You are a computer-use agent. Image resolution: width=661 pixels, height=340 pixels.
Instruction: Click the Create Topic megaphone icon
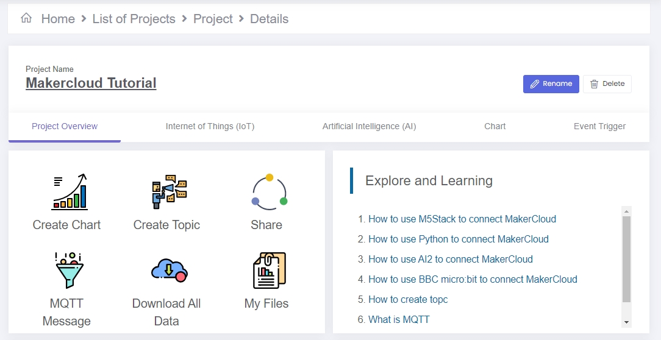[169, 192]
